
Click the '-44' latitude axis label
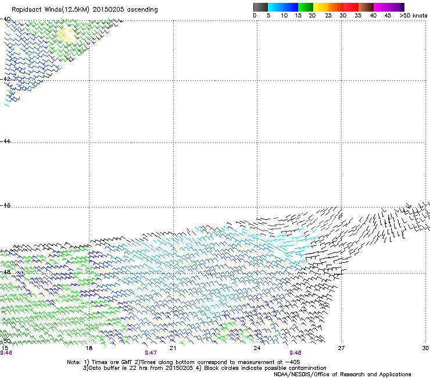(5, 141)
